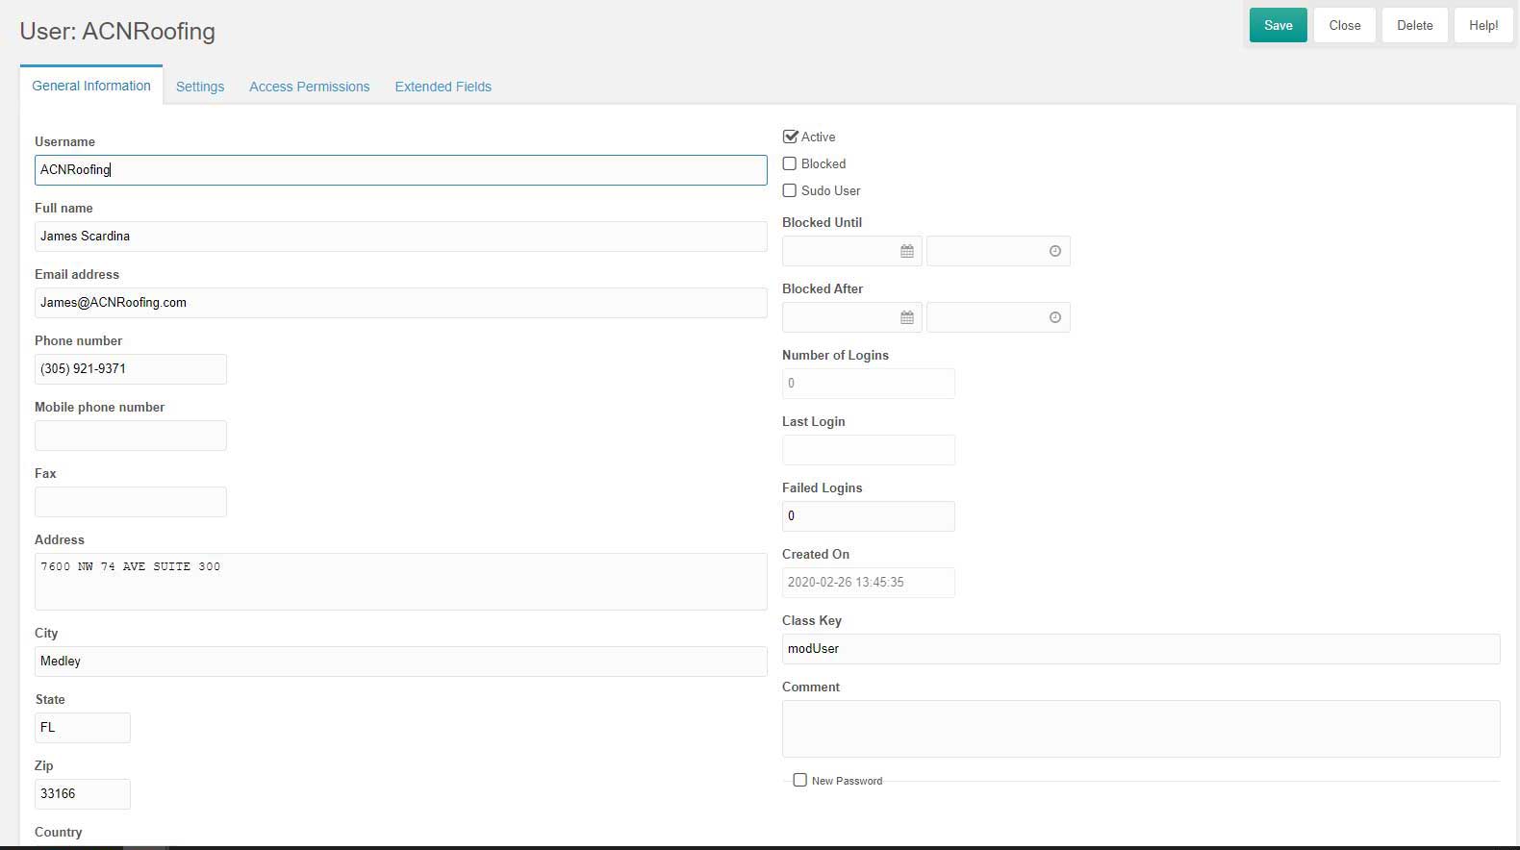
Task: Enable the Blocked checkbox
Action: click(x=790, y=163)
